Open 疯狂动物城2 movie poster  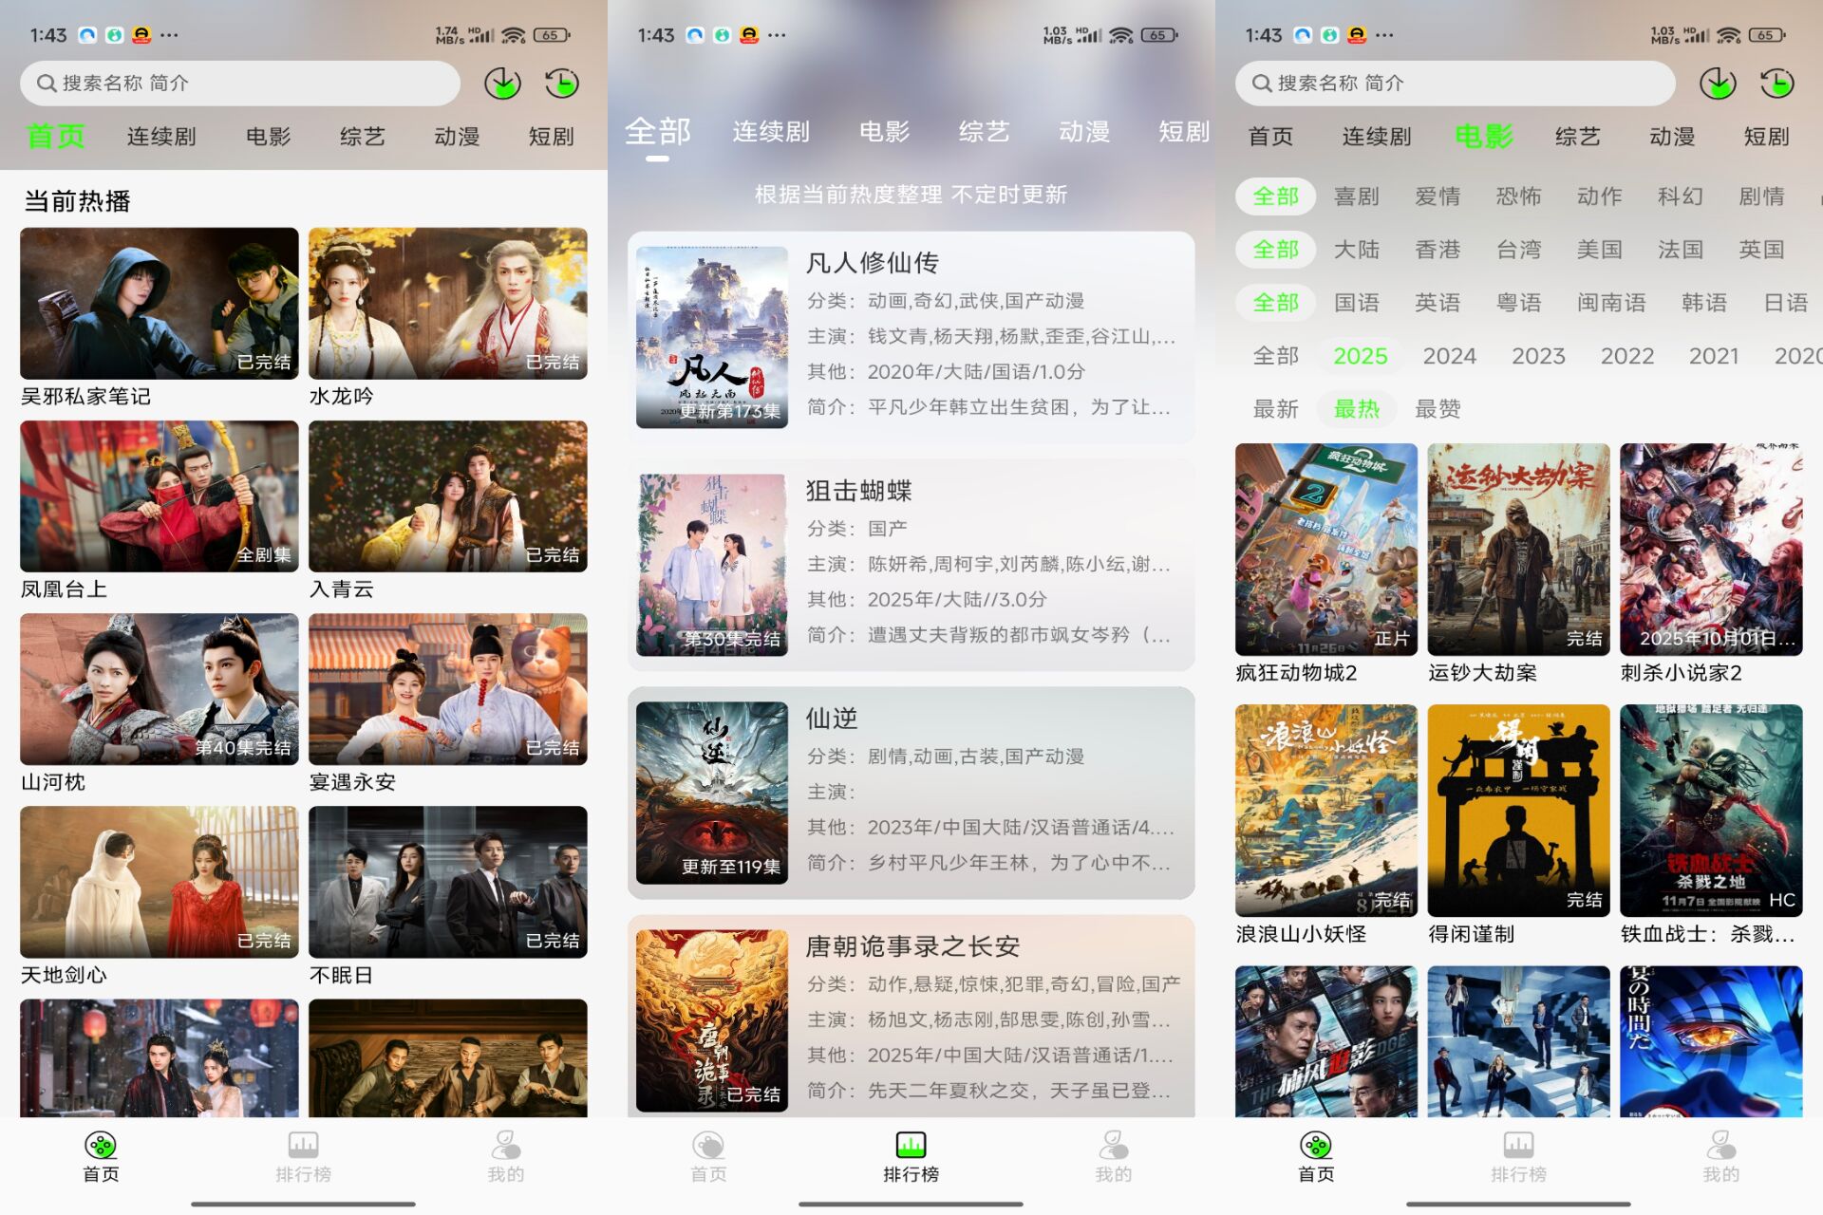[1325, 550]
